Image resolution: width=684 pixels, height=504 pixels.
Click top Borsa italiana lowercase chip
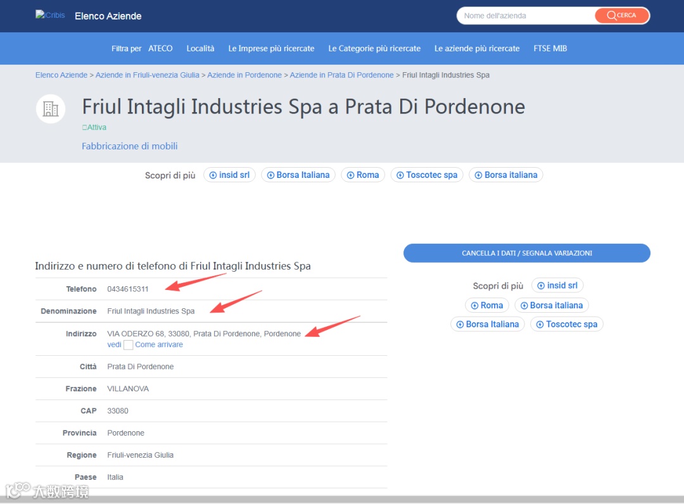506,175
